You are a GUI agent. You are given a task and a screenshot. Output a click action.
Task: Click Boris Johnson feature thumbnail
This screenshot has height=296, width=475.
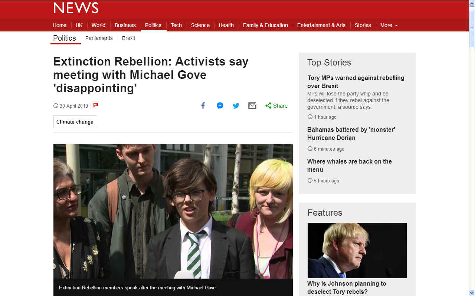357,250
